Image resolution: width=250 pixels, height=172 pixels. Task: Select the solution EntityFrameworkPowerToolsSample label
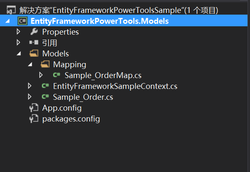pyautogui.click(x=119, y=10)
